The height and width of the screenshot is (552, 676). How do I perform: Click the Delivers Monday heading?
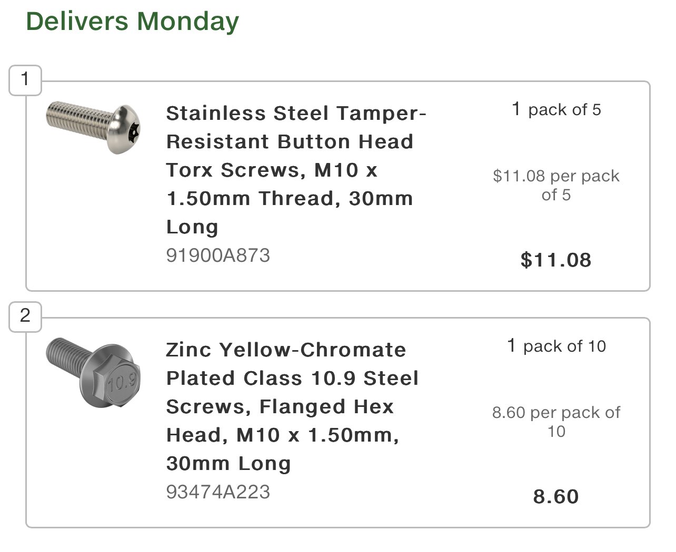(x=133, y=21)
